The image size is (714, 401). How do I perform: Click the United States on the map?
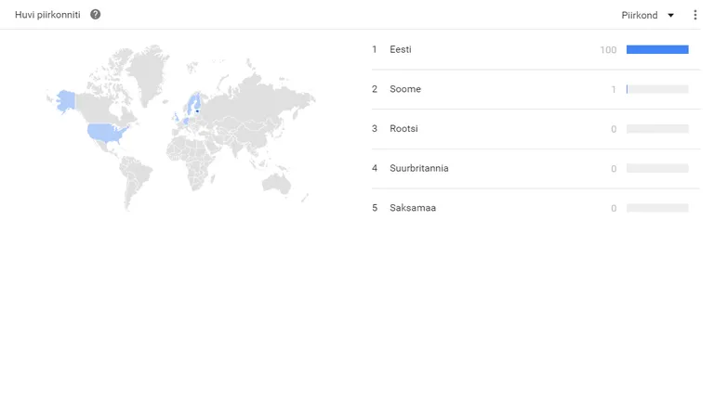point(107,133)
